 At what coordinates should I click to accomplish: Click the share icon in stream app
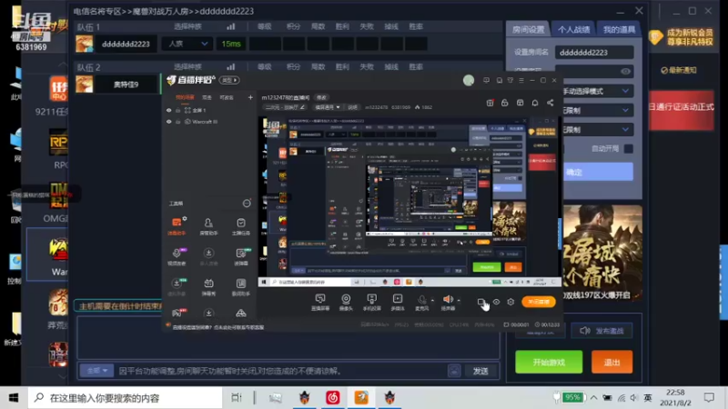(x=551, y=103)
